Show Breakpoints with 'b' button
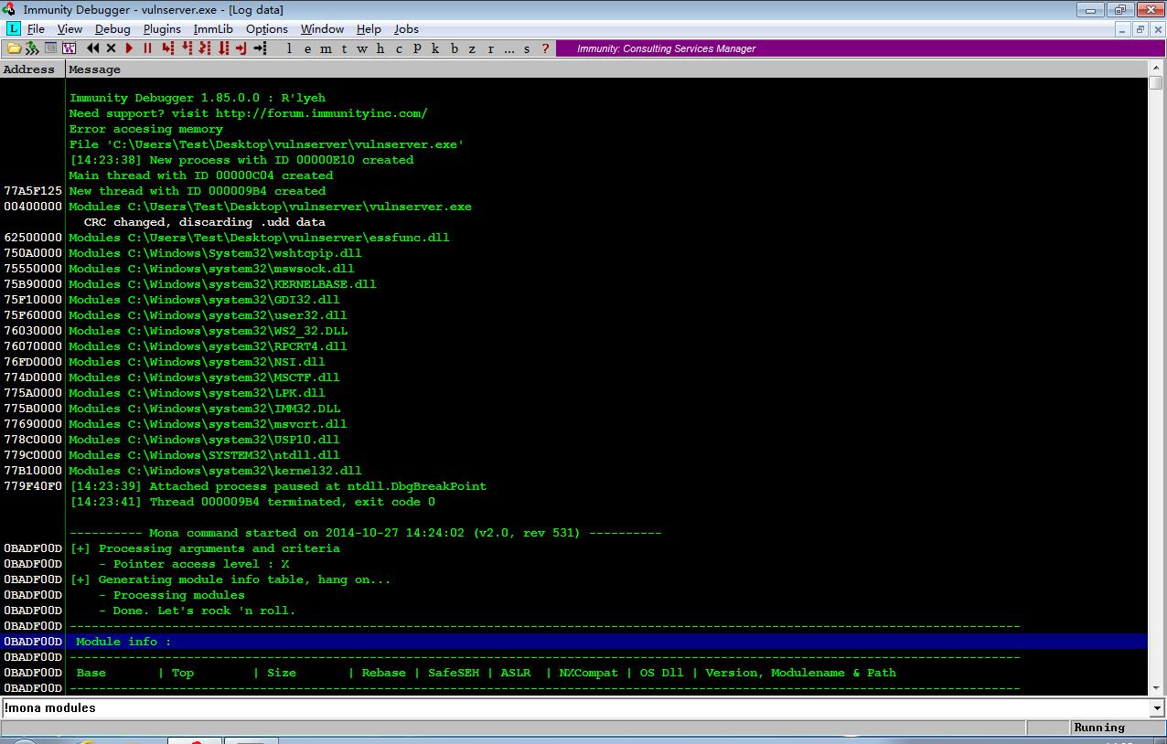The width and height of the screenshot is (1167, 744). (x=455, y=48)
